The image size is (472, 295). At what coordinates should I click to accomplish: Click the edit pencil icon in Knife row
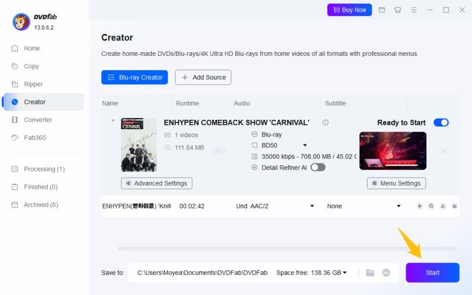point(442,206)
